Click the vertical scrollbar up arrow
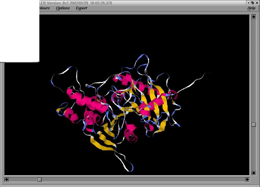This screenshot has width=260, height=187. point(254,17)
